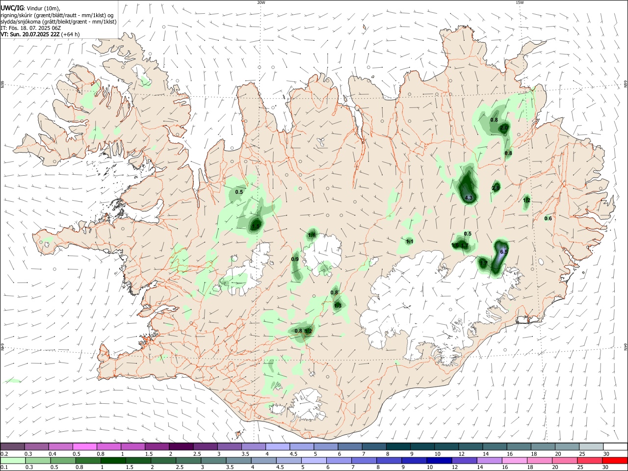Pick the light pink rain swatch starting at 16
The height and width of the screenshot is (471, 628).
pos(515,461)
